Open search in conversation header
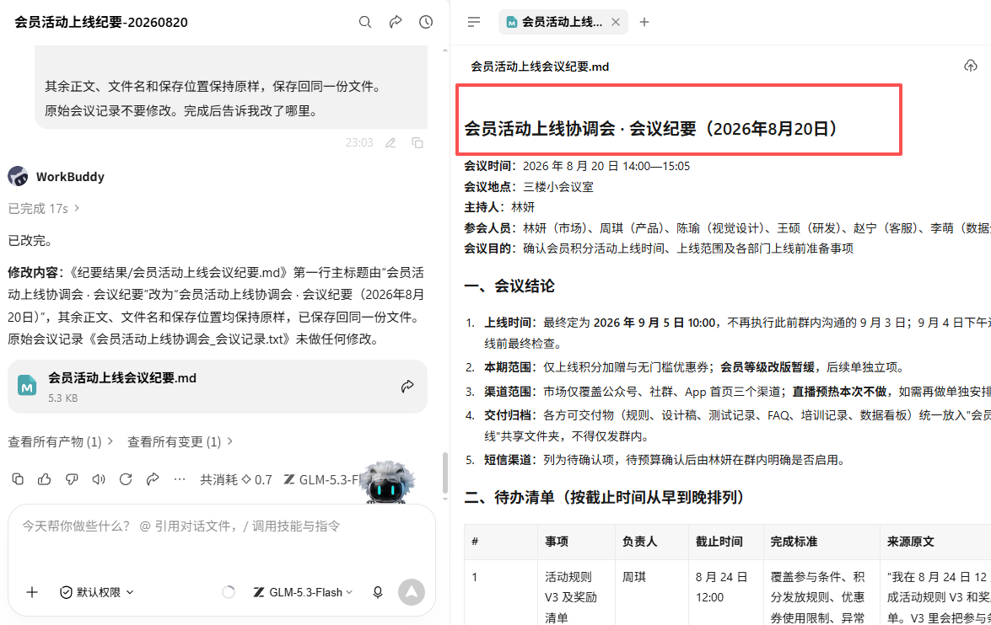 tap(364, 22)
